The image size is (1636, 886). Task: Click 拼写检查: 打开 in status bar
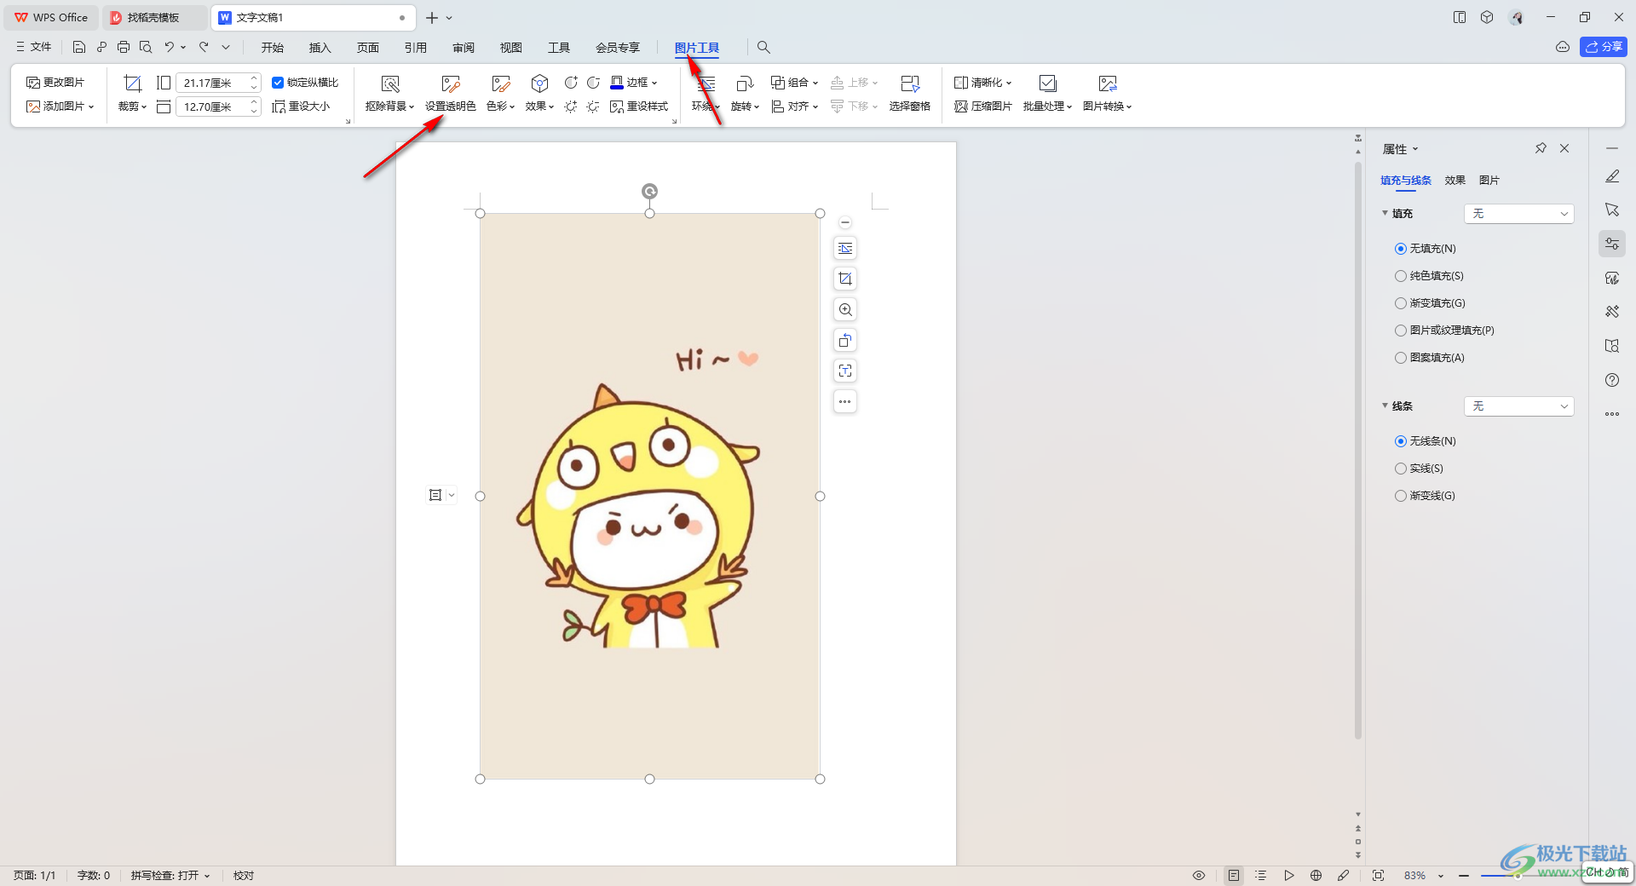click(x=170, y=875)
